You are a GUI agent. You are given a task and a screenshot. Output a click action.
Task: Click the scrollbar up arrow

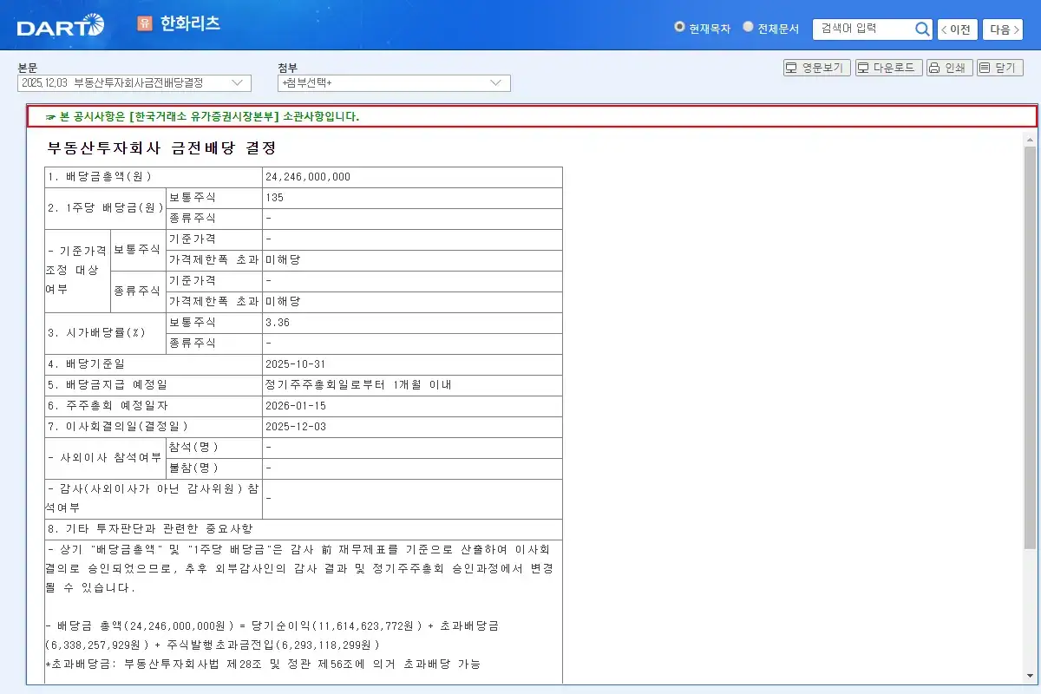1030,139
